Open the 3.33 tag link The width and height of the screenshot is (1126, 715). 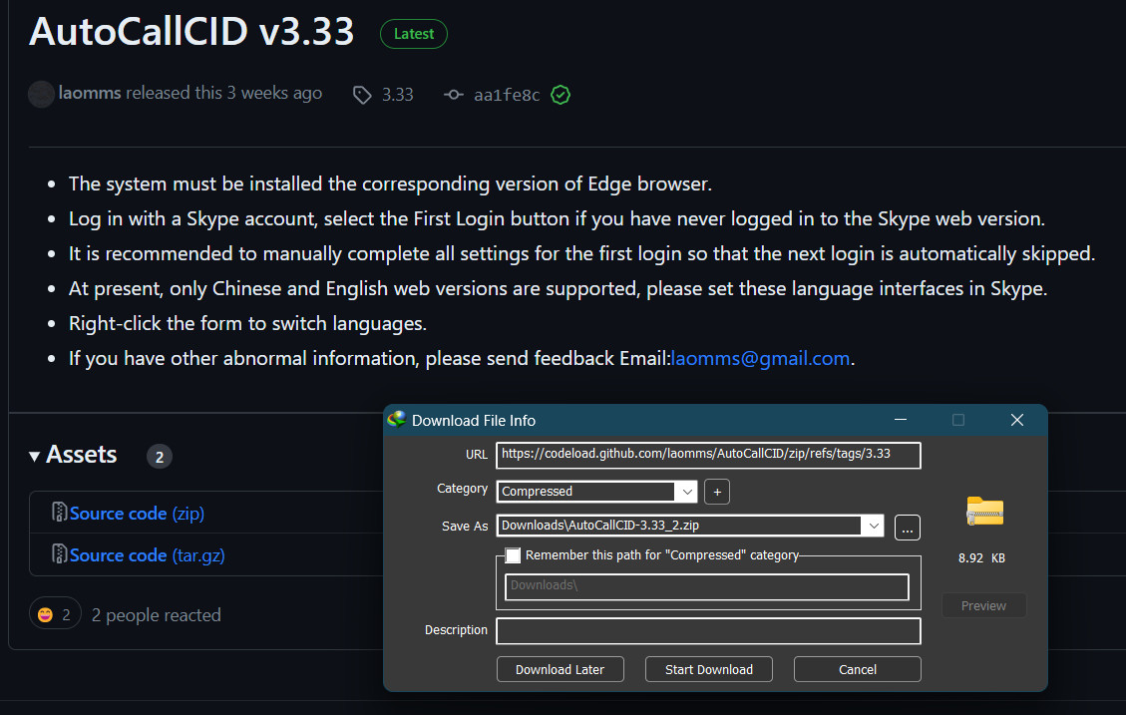coord(397,95)
